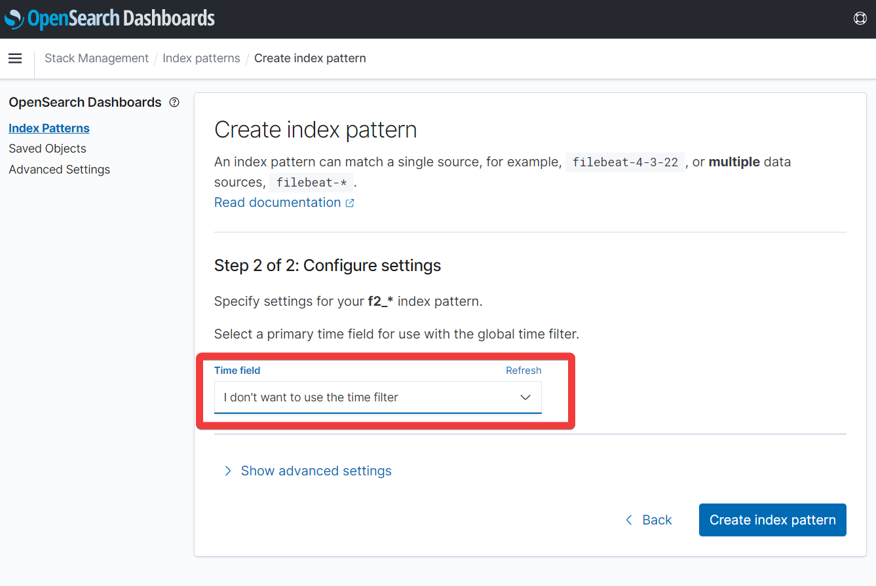Expand the Show advanced settings section
876x586 pixels.
316,471
